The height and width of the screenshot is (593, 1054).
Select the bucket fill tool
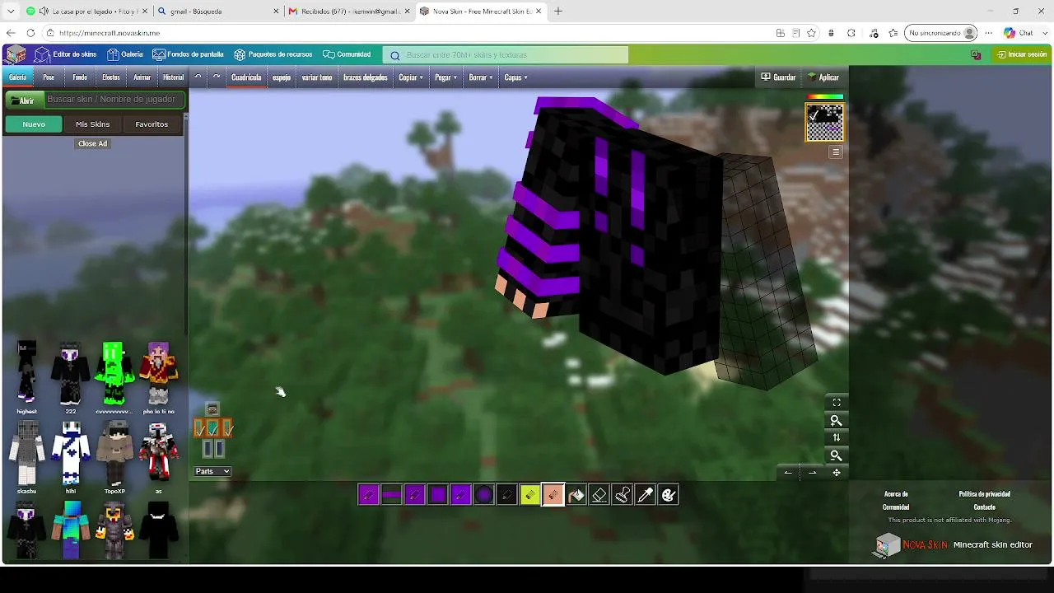[576, 495]
